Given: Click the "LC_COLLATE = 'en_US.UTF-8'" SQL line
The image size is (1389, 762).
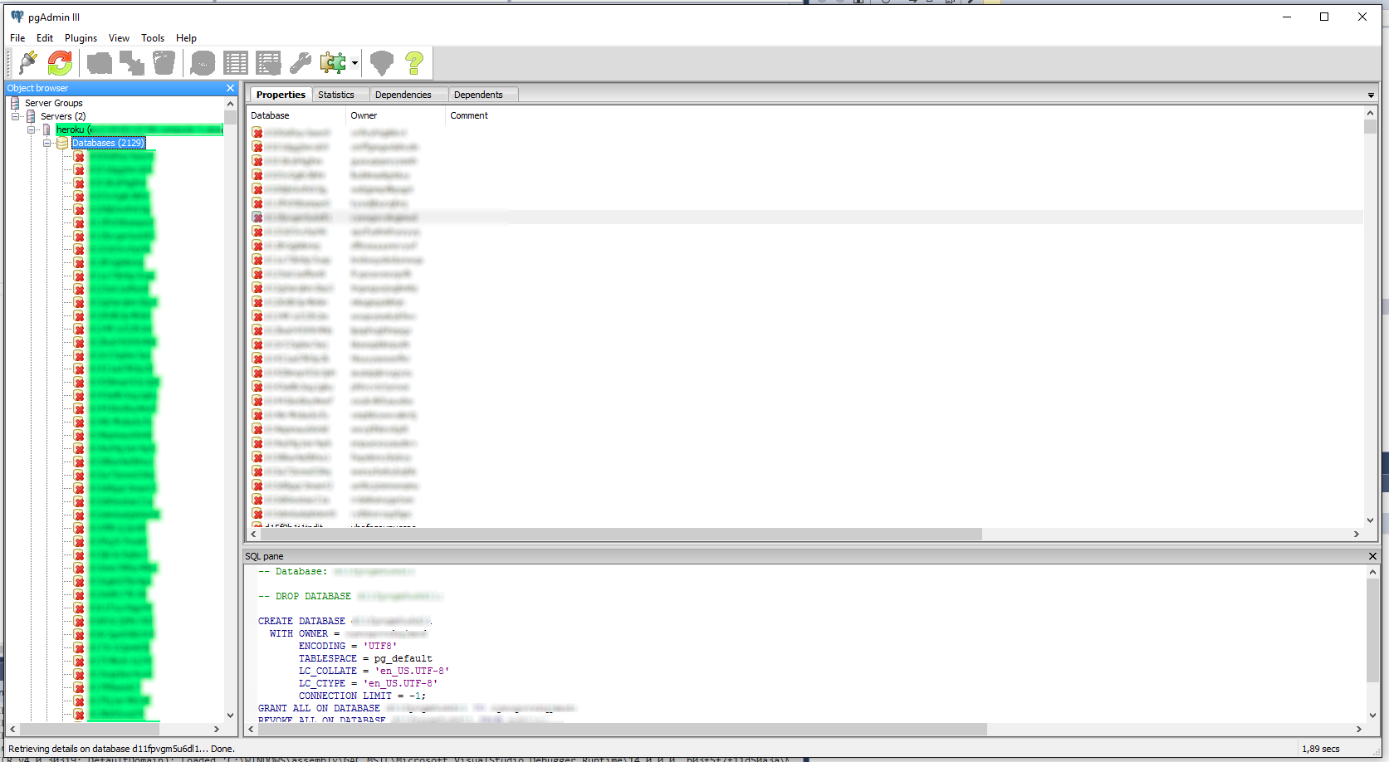Looking at the screenshot, I should point(374,671).
